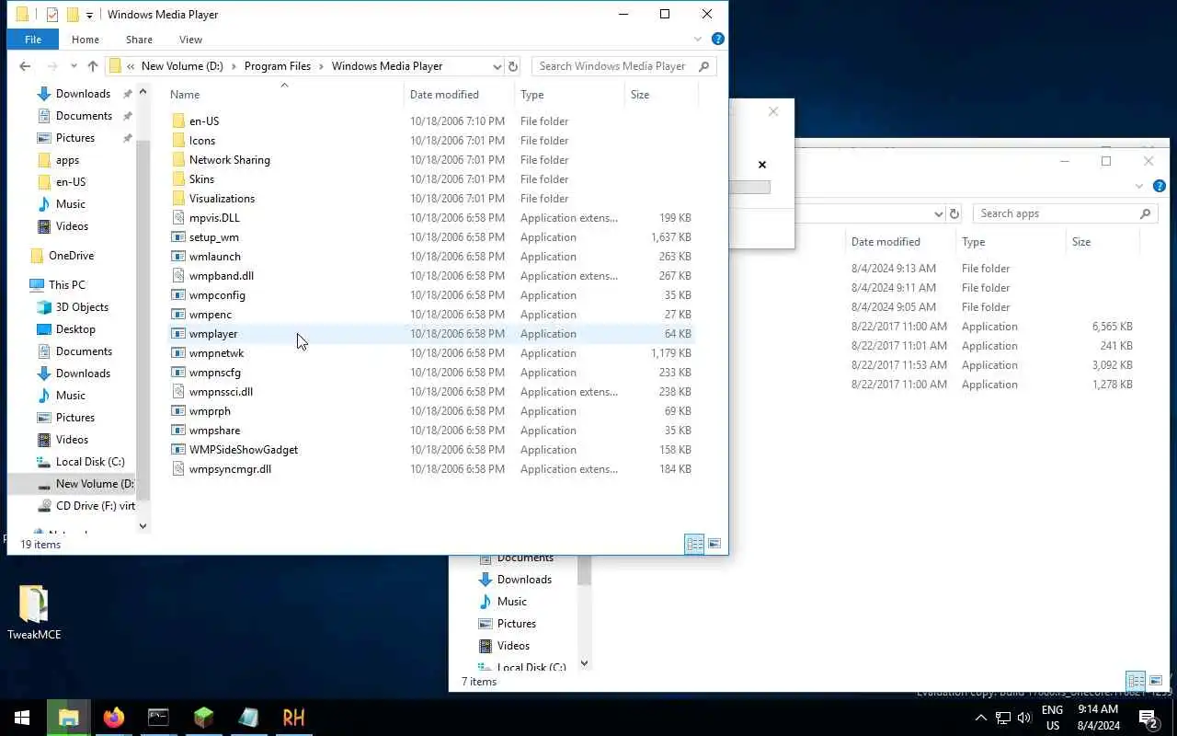Open the address bar history dropdown
1177x736 pixels.
click(497, 66)
